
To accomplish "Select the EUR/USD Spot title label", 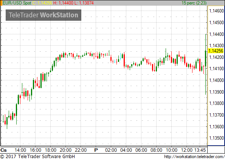I will tap(17, 3).
